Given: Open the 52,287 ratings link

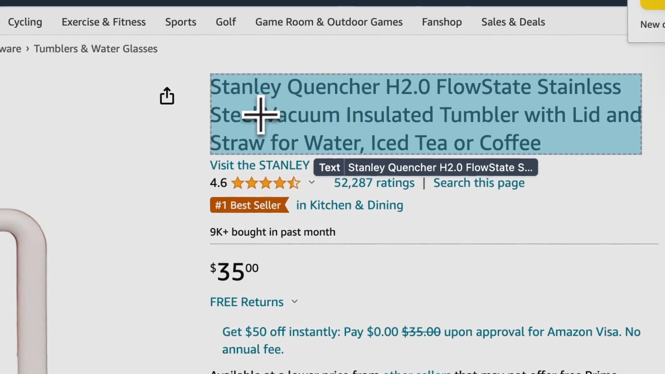Looking at the screenshot, I should tap(374, 183).
